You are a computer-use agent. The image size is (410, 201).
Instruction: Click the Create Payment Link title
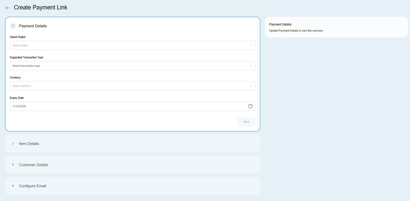(x=41, y=7)
